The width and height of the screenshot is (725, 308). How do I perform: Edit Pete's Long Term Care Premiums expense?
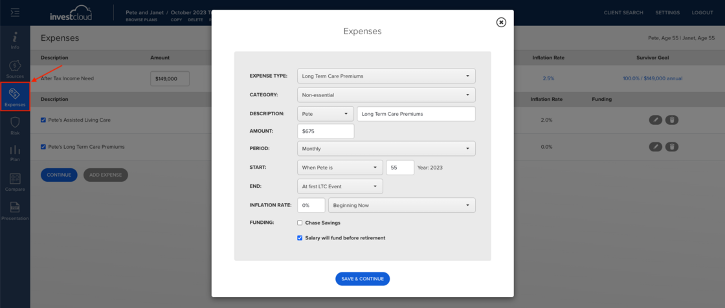click(x=655, y=147)
